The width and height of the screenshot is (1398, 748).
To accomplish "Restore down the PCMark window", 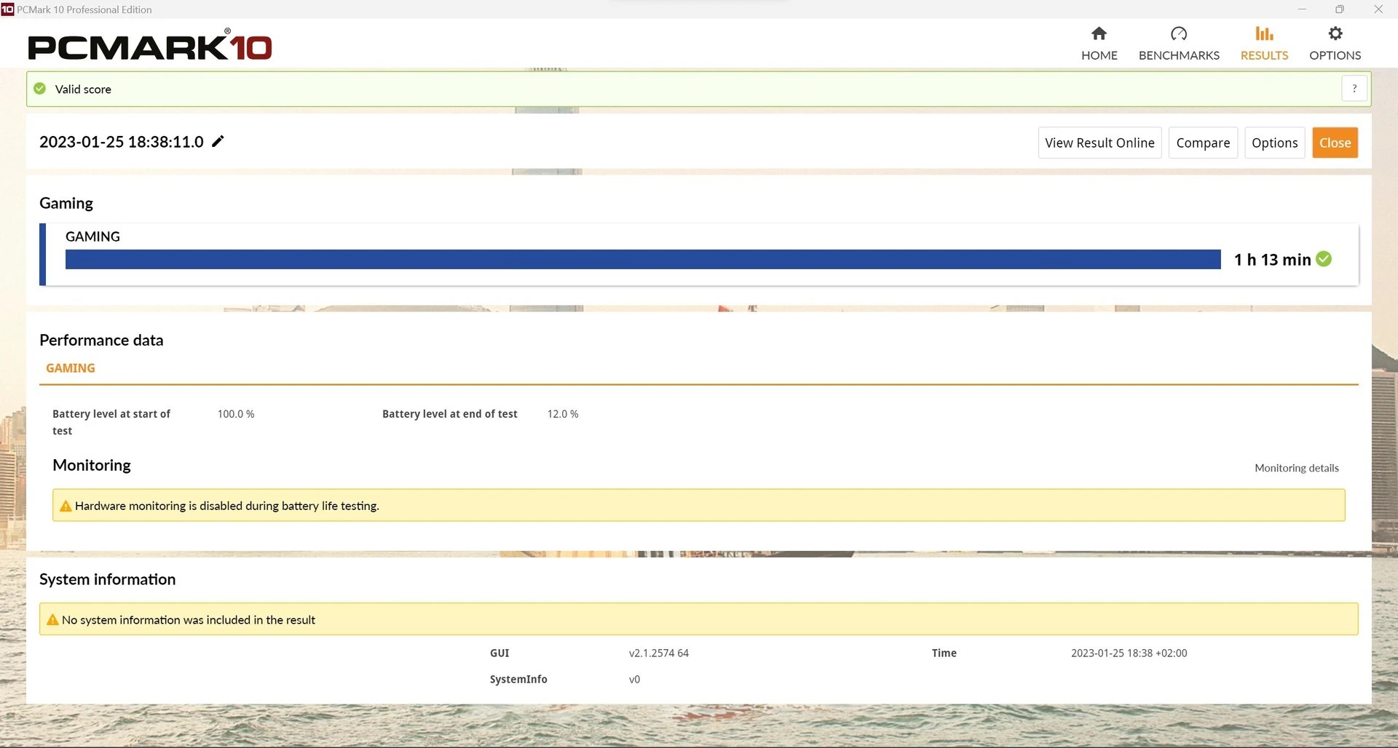I will [1339, 9].
